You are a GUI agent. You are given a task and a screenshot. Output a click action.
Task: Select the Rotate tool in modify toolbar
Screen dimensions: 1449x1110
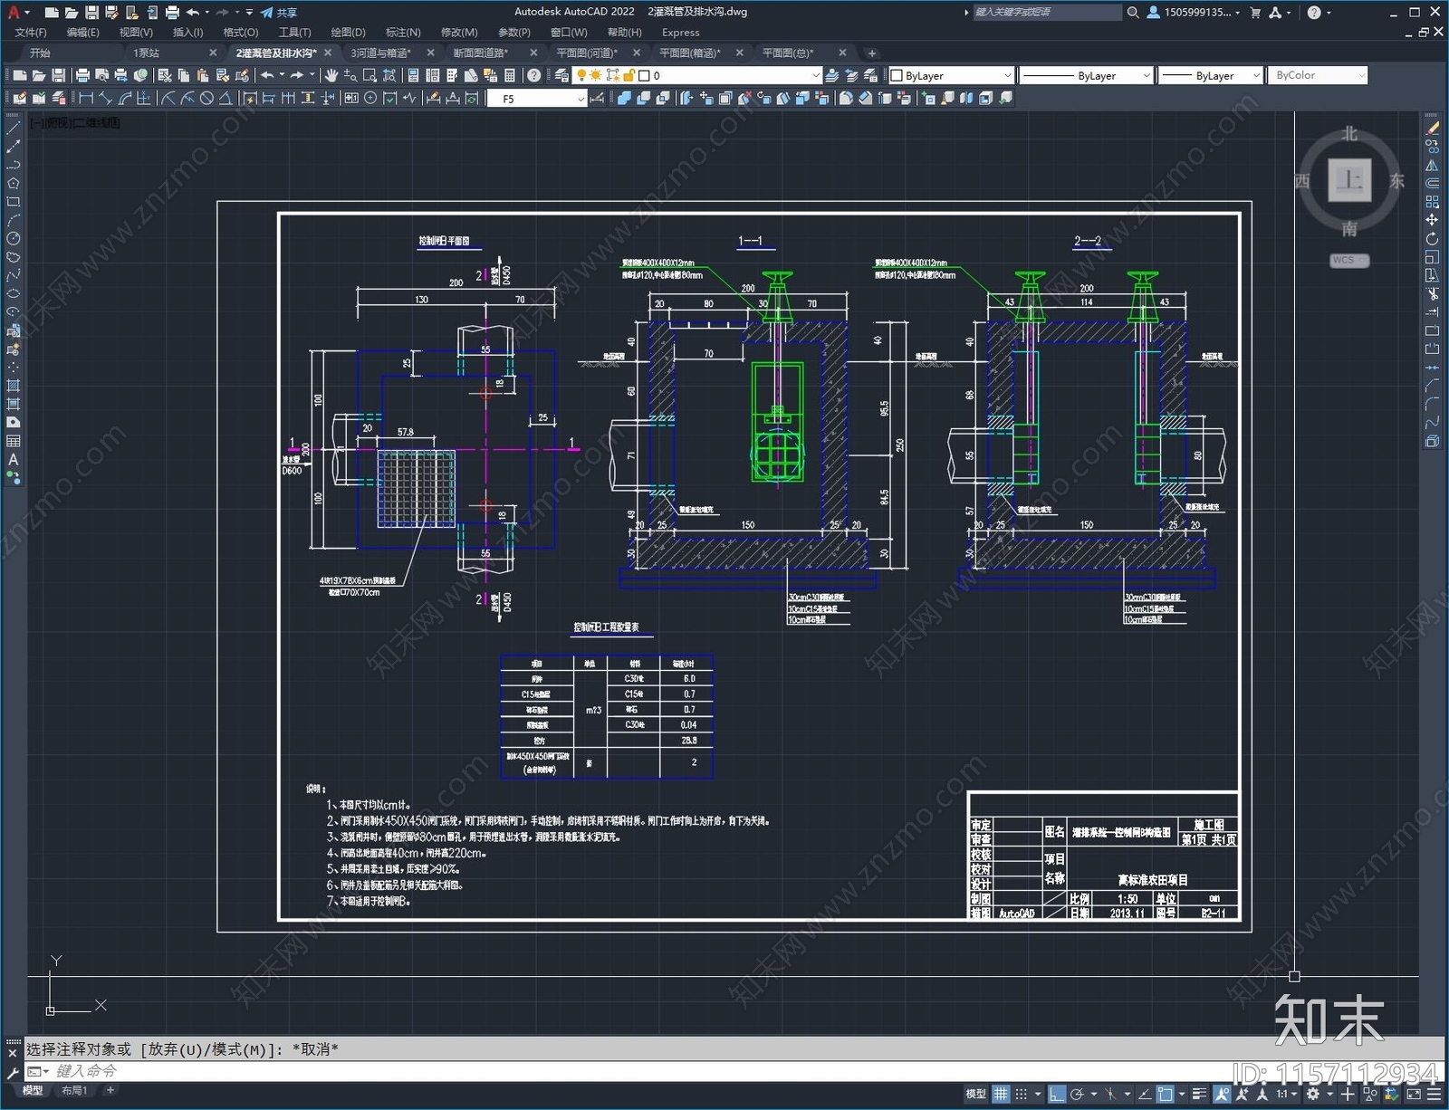pyautogui.click(x=1432, y=239)
